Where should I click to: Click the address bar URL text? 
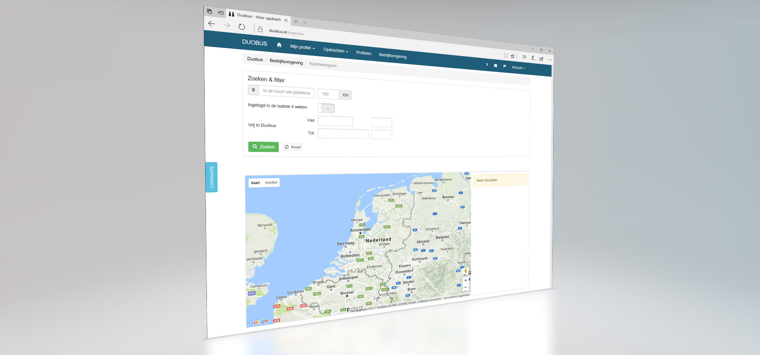(286, 32)
